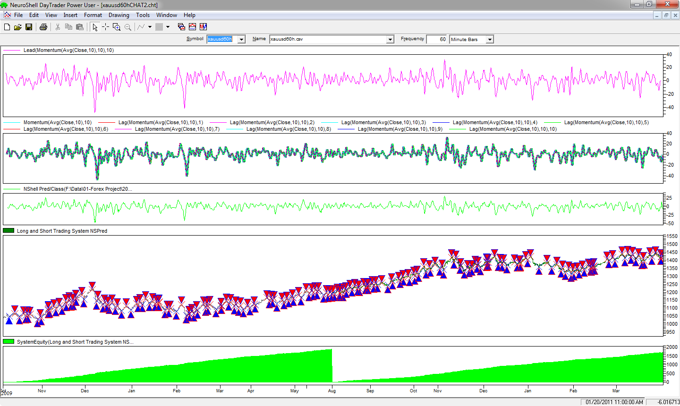Open the Tools menu

[143, 15]
